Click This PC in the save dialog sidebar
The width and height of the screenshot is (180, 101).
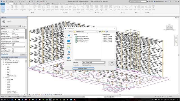point(69,53)
